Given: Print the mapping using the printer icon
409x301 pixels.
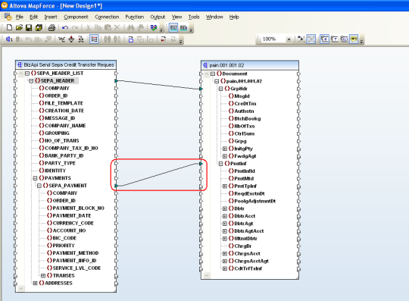Looking at the screenshot, I should 52,27.
